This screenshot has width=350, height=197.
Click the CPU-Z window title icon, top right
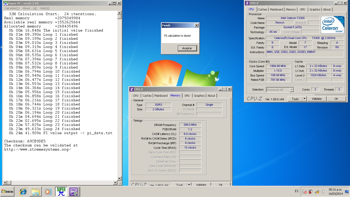[x=247, y=3]
